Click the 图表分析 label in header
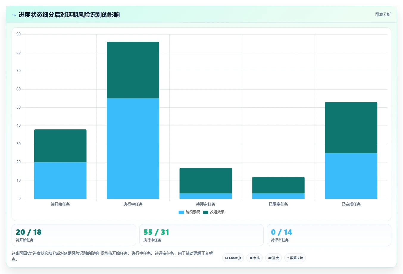The height and width of the screenshot is (274, 403). pos(383,14)
